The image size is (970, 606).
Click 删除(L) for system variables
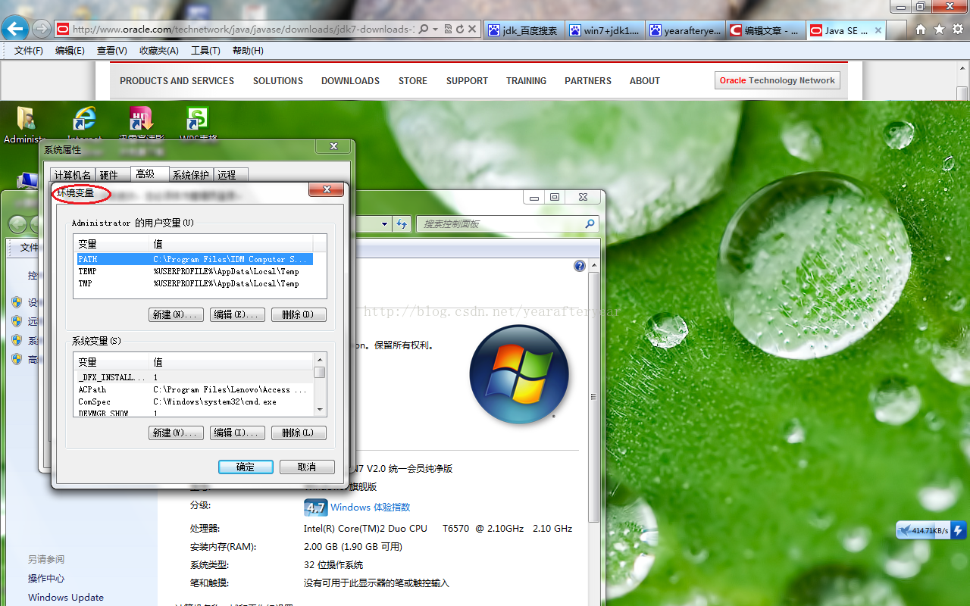299,433
